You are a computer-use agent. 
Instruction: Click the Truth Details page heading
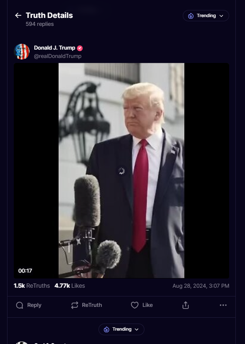point(49,15)
